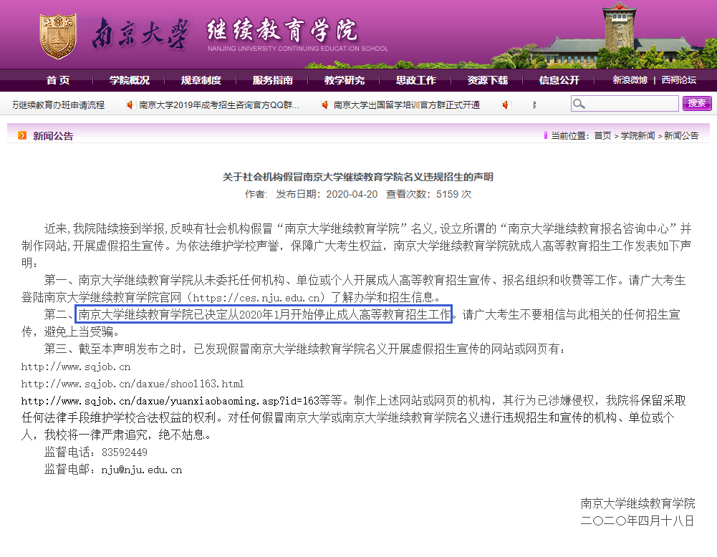Open the 新浪微博 link

pos(630,80)
